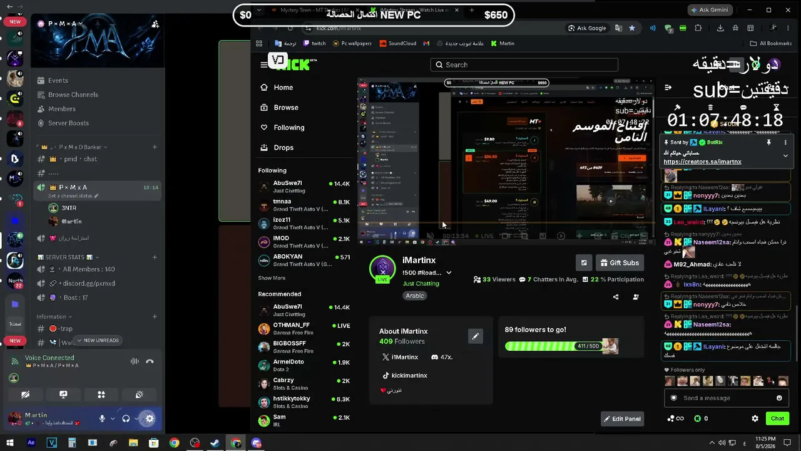Collapse the Kick chat panel
Image resolution: width=801 pixels, height=451 pixels.
[668, 88]
